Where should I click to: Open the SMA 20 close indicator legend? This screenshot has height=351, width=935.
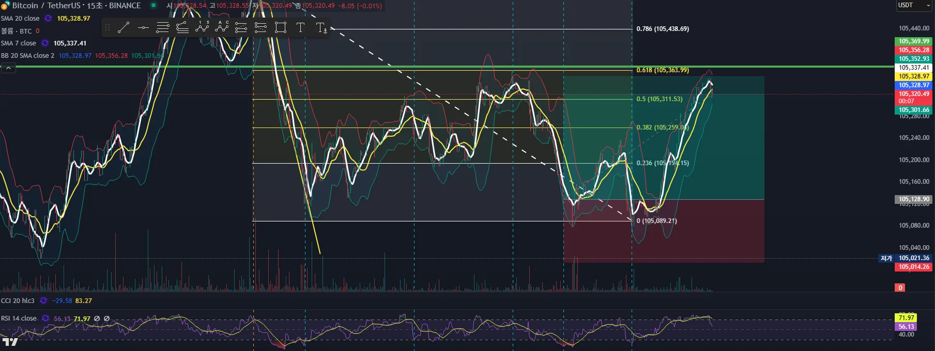[x=20, y=18]
